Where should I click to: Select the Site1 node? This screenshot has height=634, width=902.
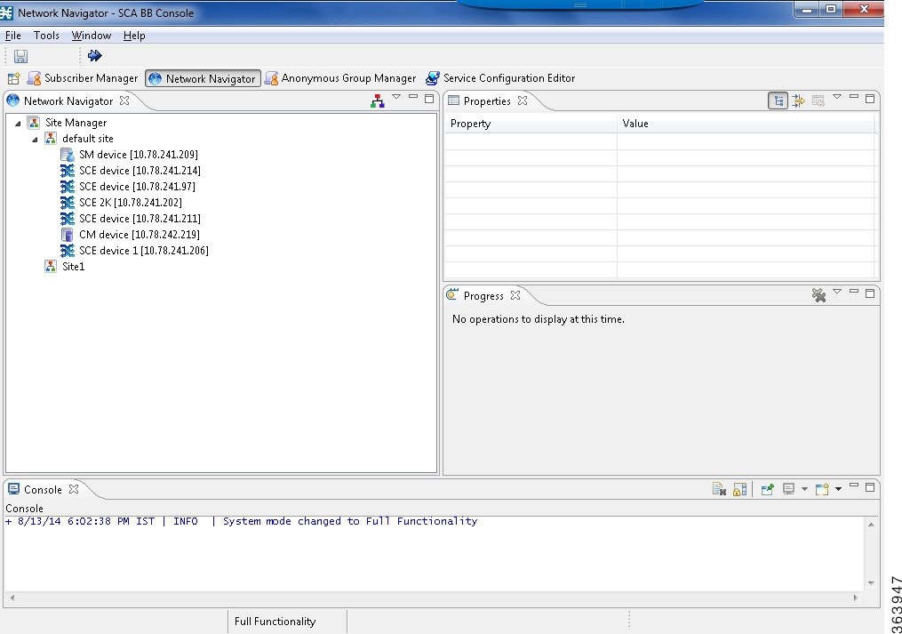point(74,266)
